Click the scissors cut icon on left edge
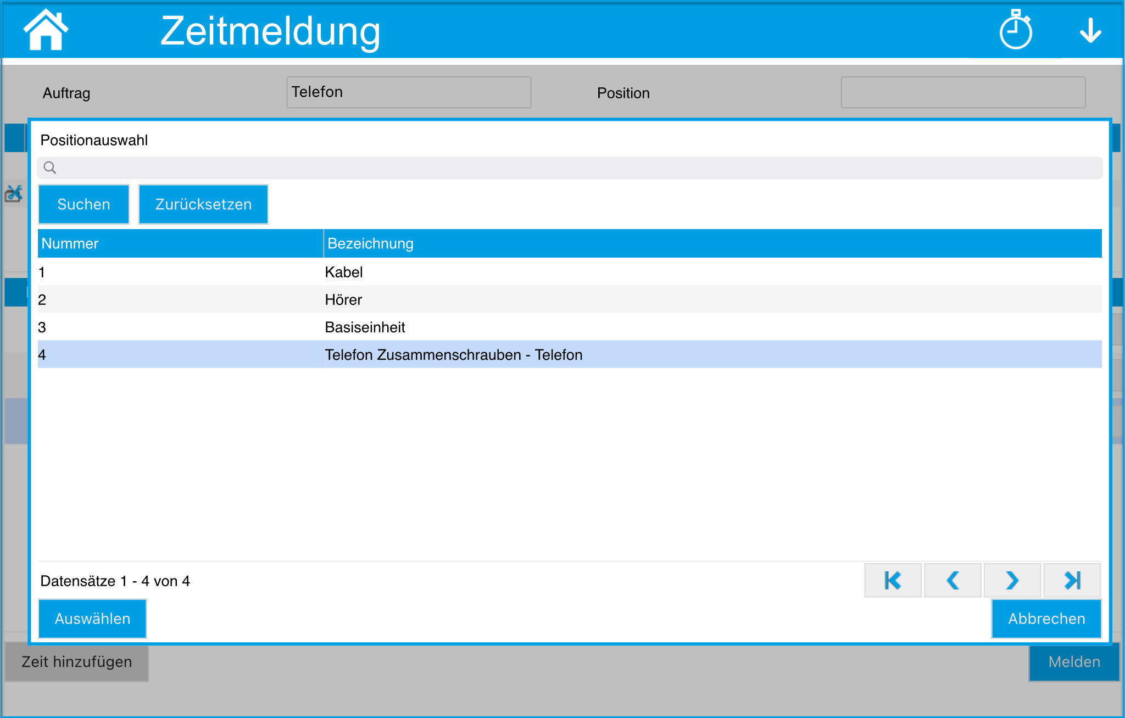The image size is (1125, 718). coord(13,193)
